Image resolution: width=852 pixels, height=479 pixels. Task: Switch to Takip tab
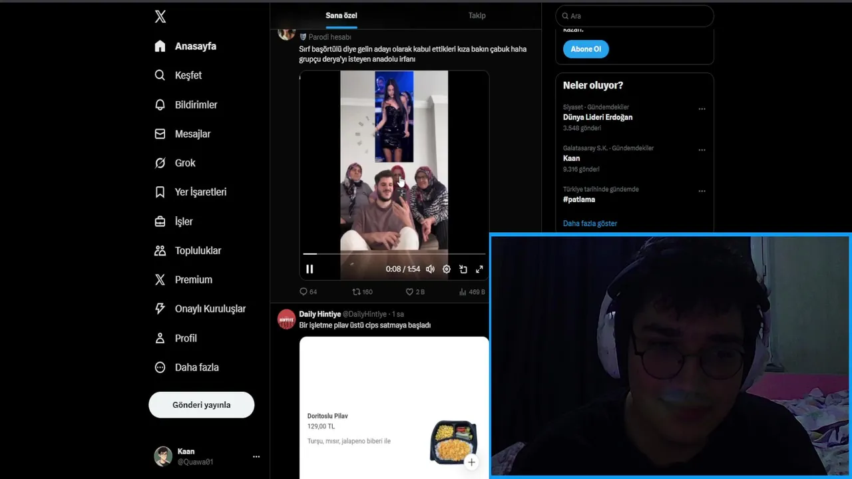pos(477,15)
